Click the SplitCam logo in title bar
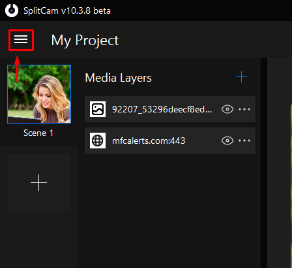The width and height of the screenshot is (292, 268). coord(12,10)
